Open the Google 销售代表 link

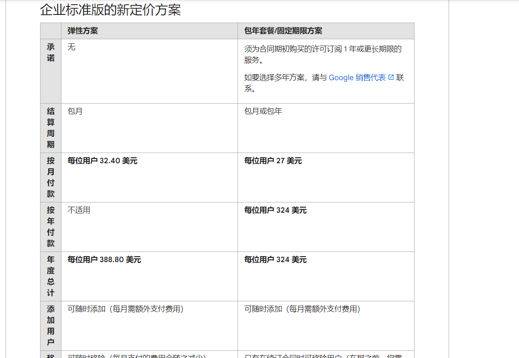tap(357, 78)
